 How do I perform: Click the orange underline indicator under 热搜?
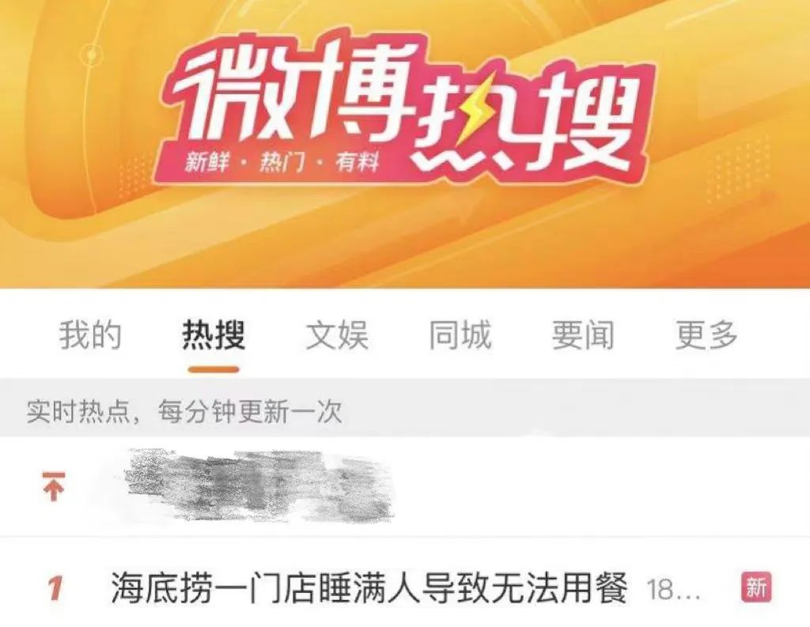click(x=214, y=369)
